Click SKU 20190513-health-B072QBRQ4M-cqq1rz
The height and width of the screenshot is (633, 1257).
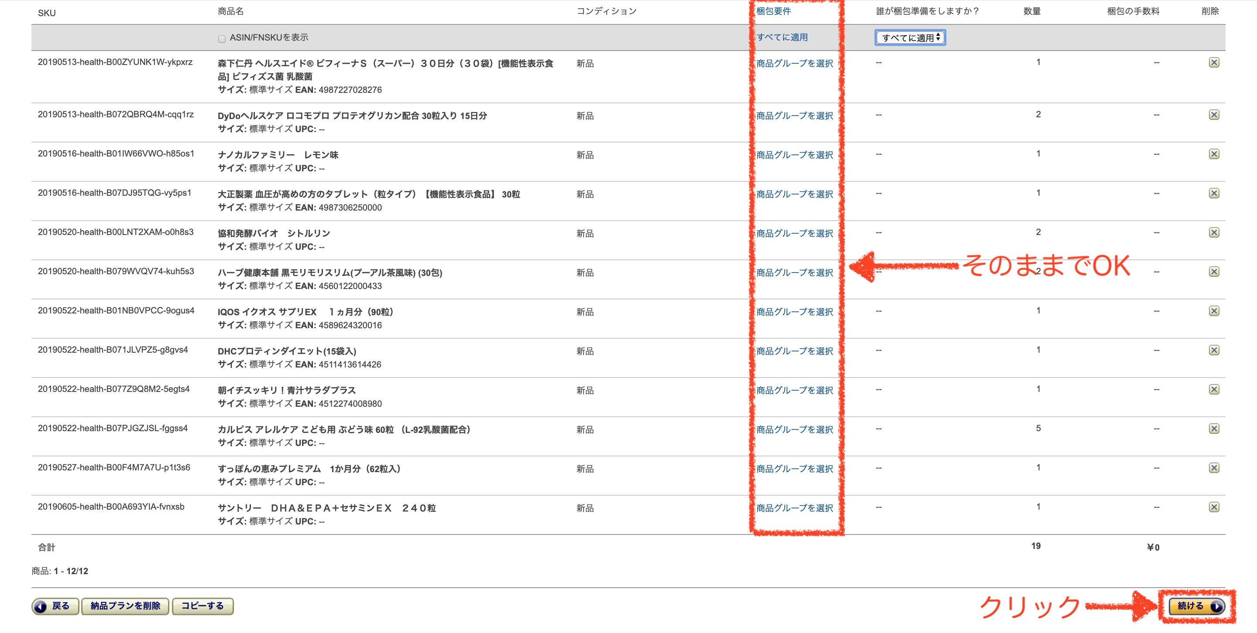[116, 114]
